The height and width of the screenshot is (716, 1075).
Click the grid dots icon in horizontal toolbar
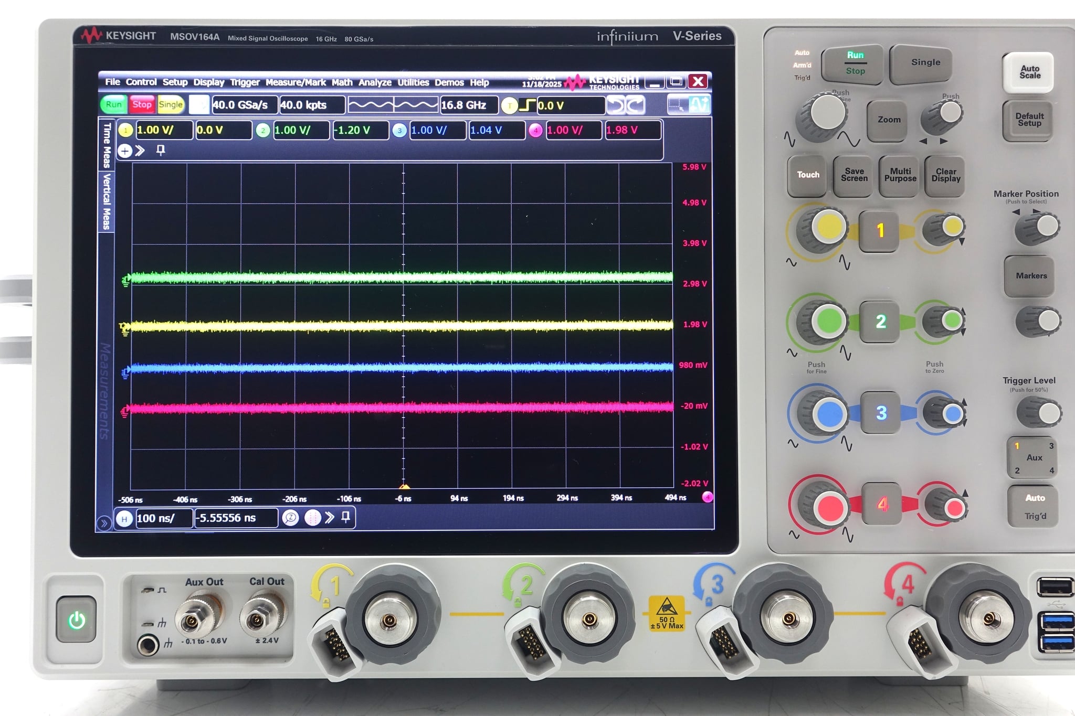312,518
